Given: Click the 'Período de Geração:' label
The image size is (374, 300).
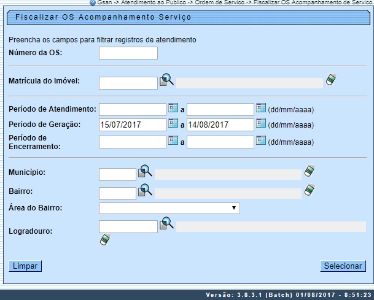Looking at the screenshot, I should (45, 125).
